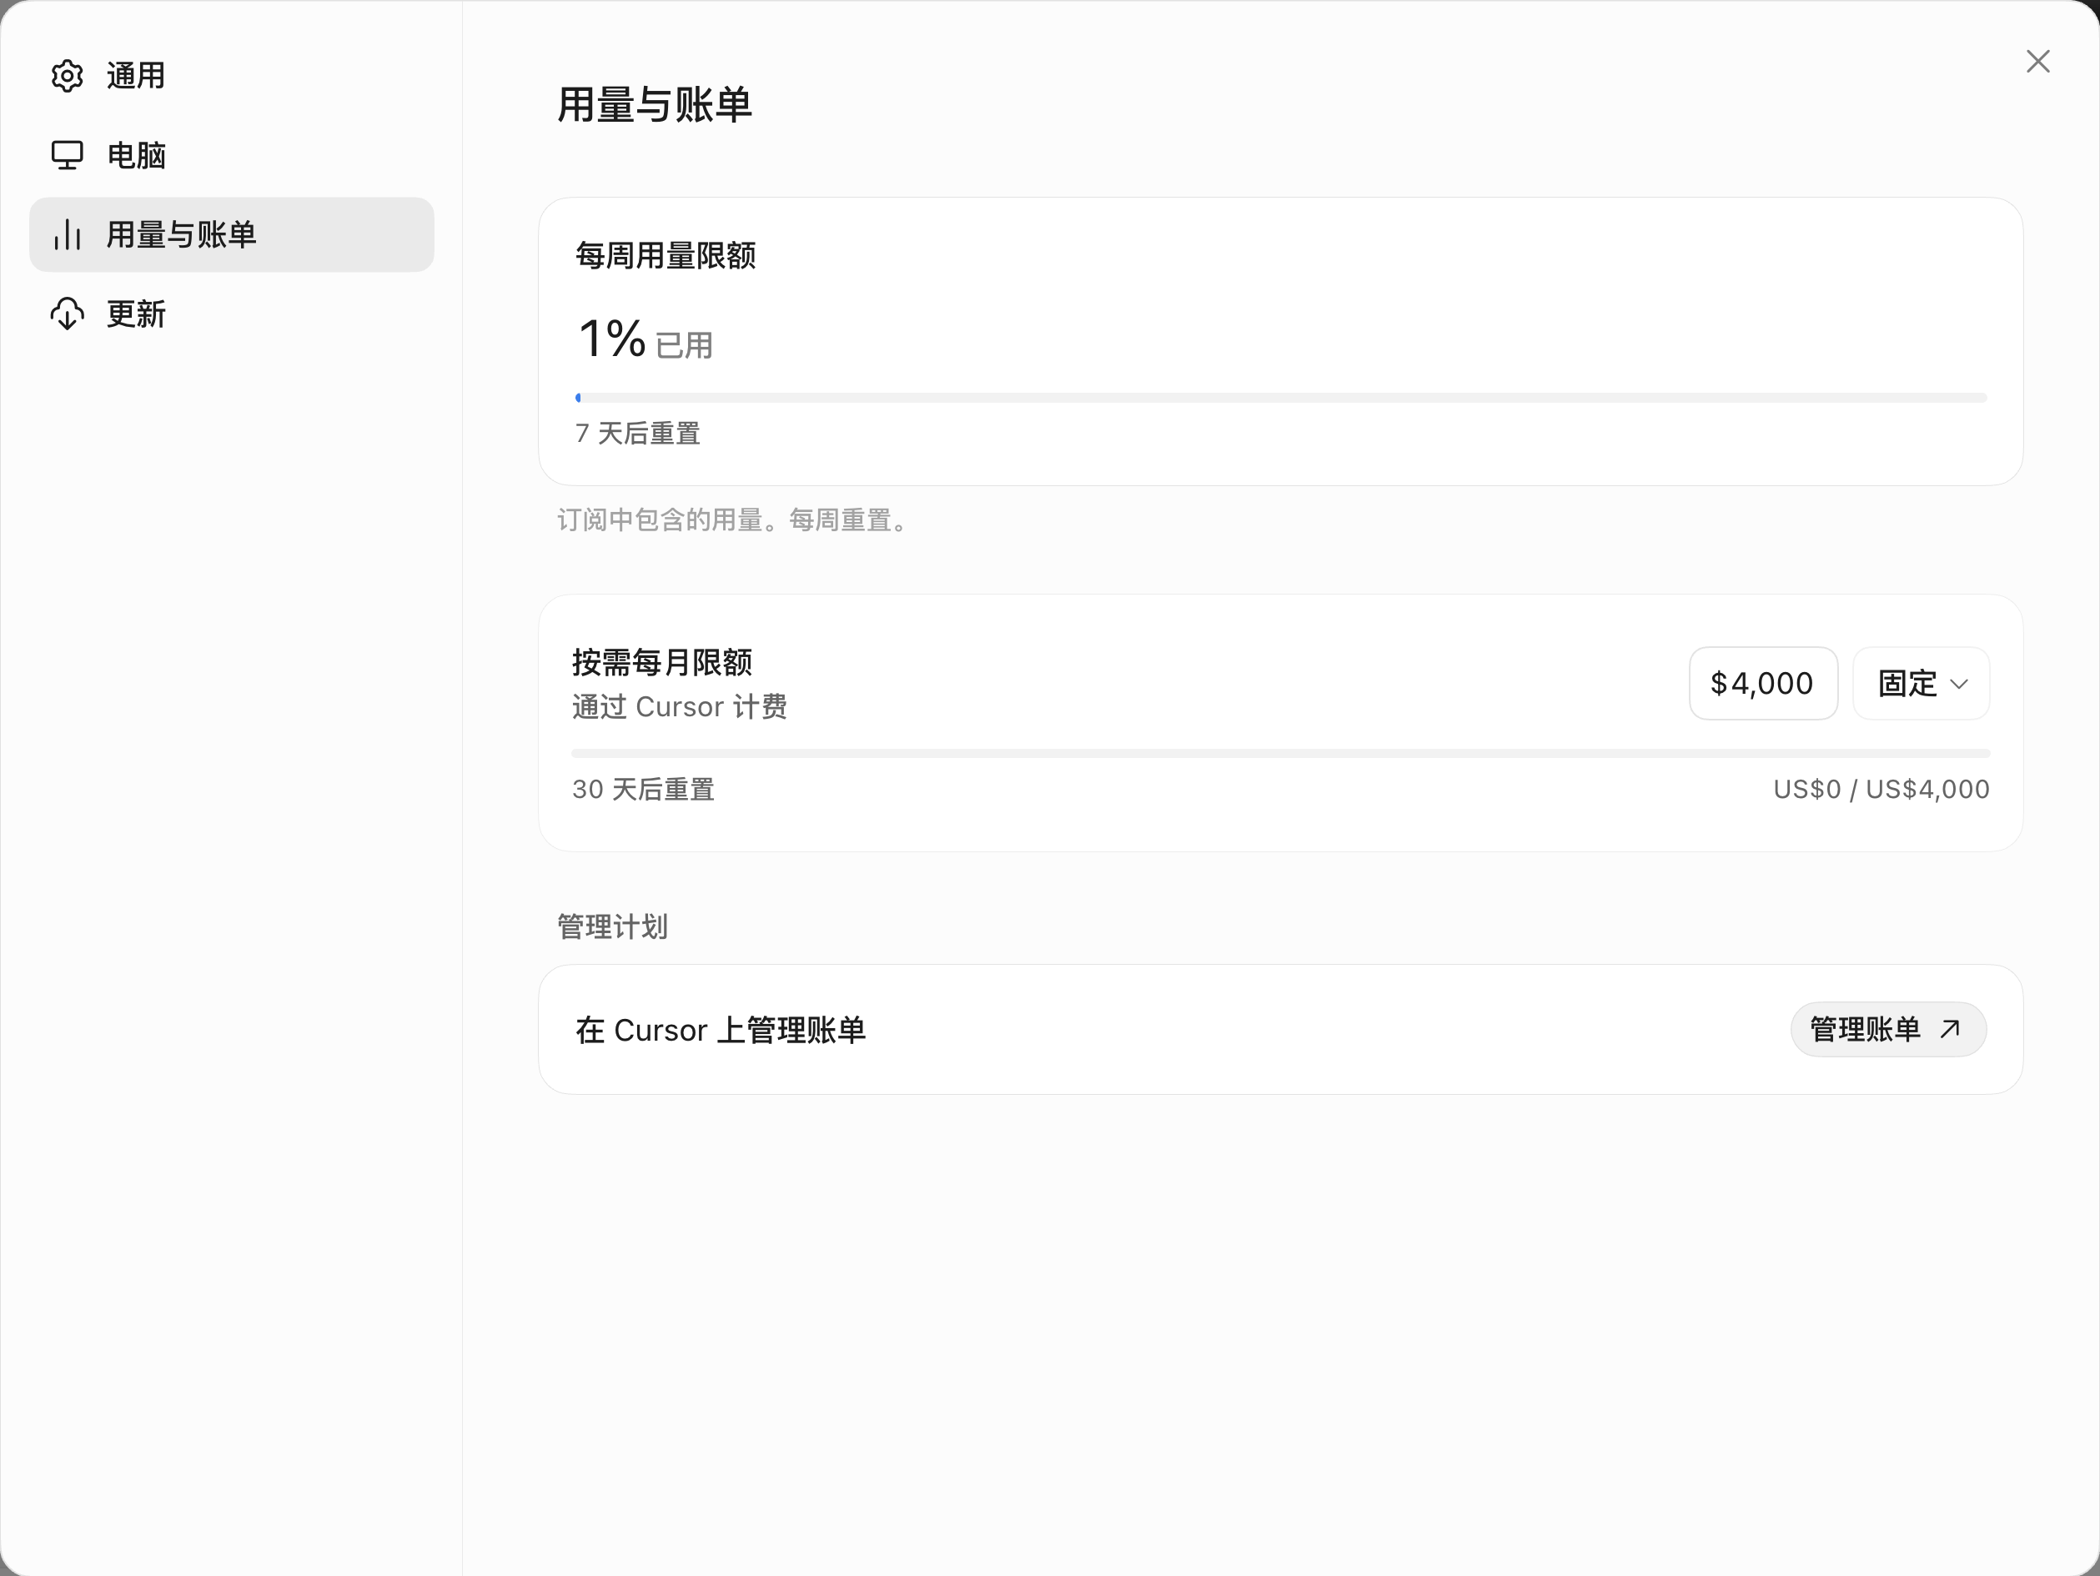2100x1576 pixels.
Task: Click the gear icon beside 通用
Action: (68, 76)
